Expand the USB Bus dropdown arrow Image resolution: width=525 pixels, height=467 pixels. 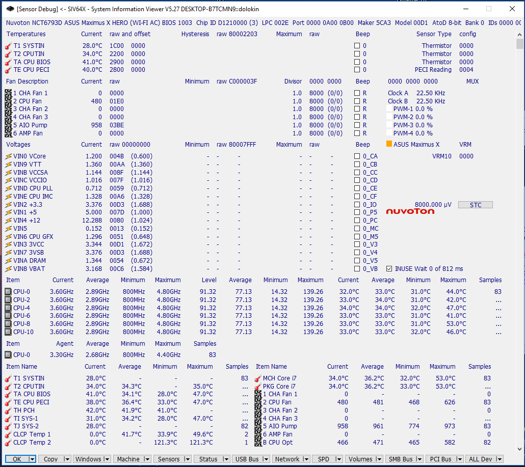click(266, 459)
